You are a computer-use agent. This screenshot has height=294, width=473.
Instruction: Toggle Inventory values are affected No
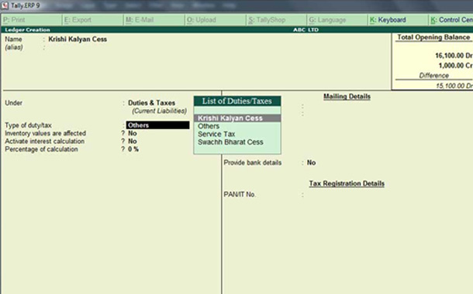133,133
